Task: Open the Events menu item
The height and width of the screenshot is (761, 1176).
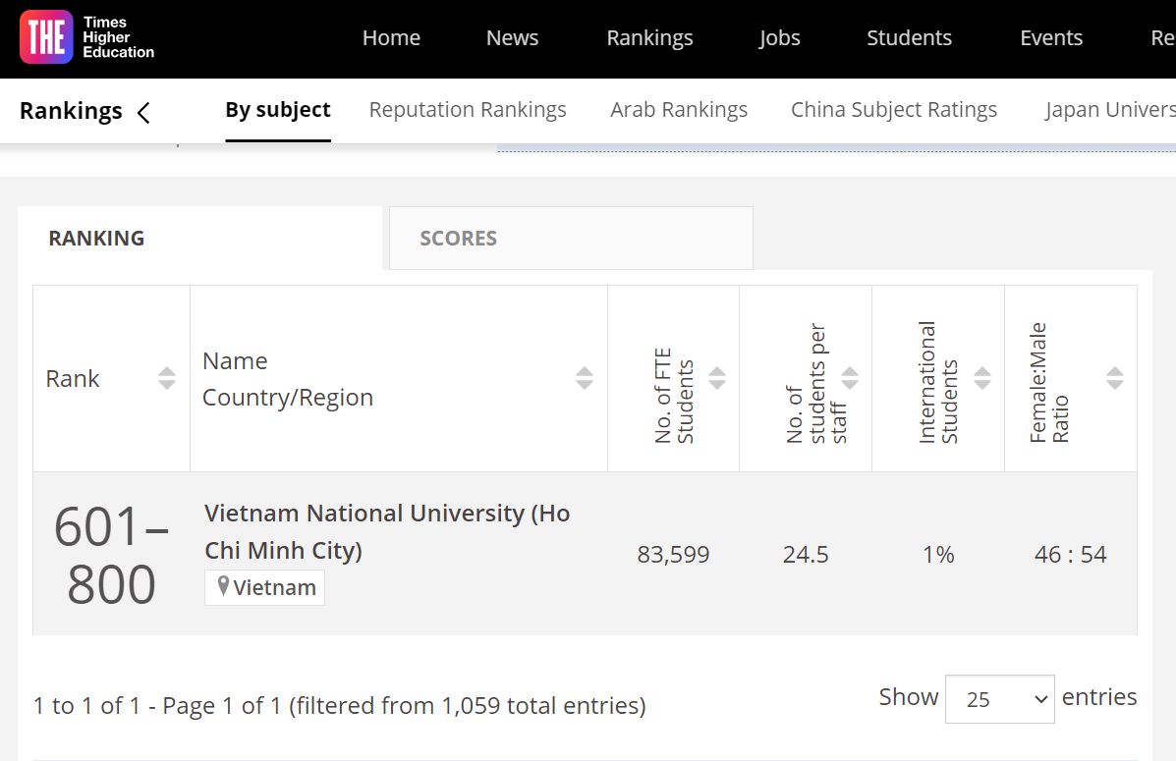Action: (x=1051, y=38)
